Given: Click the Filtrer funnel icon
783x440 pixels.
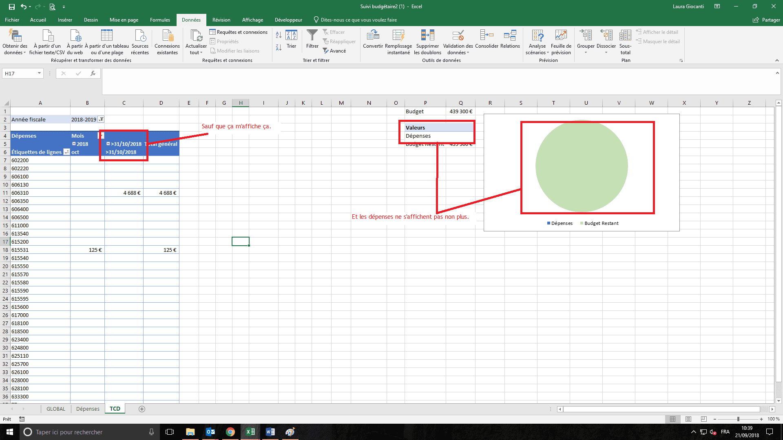Looking at the screenshot, I should point(312,35).
